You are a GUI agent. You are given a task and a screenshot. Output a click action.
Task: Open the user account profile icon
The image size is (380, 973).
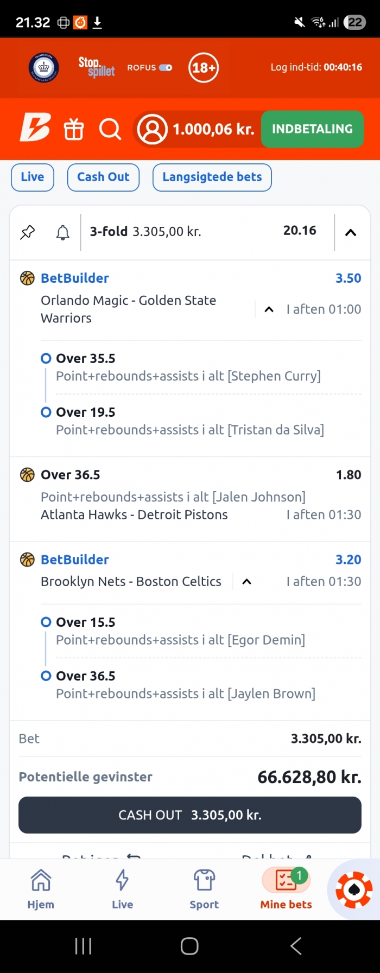pos(153,130)
